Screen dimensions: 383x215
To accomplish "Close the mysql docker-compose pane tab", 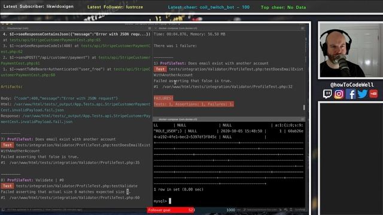I will point(156,119).
